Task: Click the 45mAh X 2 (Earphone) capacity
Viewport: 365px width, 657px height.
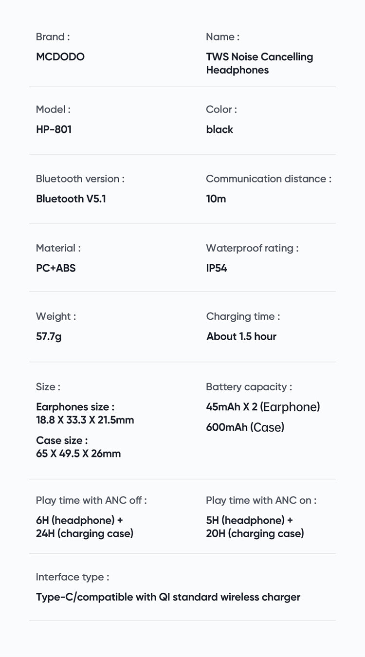Action: click(263, 407)
